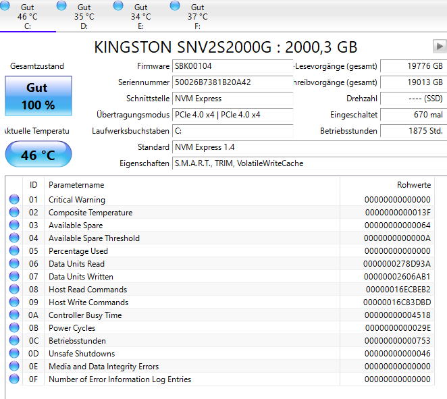Screen dimensions: 447x399
Task: Click status orb for Media and Data Integrity Errors
Action: (x=14, y=366)
